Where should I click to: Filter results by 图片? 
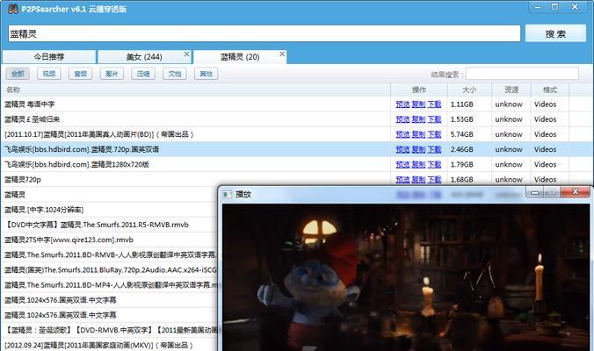point(112,74)
